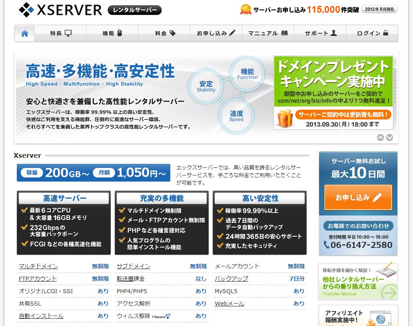Click the サーバー無料お試し heading

tap(359, 161)
